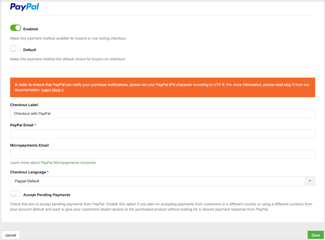Image resolution: width=325 pixels, height=240 pixels.
Task: Save the PayPal settings
Action: (x=315, y=235)
